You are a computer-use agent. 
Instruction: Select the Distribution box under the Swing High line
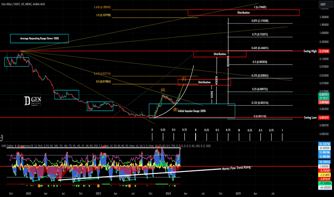(x=220, y=54)
